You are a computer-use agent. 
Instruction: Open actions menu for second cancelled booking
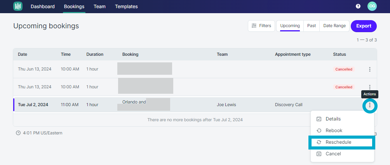[369, 87]
